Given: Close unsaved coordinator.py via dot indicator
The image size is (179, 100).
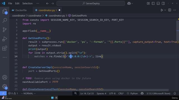Looking at the screenshot, I should coord(59,10).
